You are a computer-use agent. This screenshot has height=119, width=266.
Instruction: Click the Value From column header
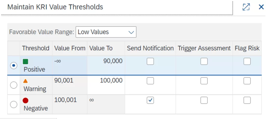click(70, 48)
